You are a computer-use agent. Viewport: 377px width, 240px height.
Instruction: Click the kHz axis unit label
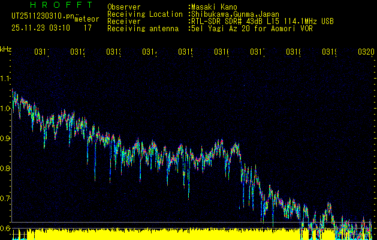click(5, 49)
